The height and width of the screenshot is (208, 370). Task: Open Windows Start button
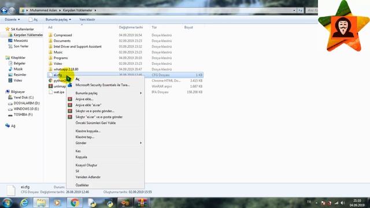click(7, 203)
